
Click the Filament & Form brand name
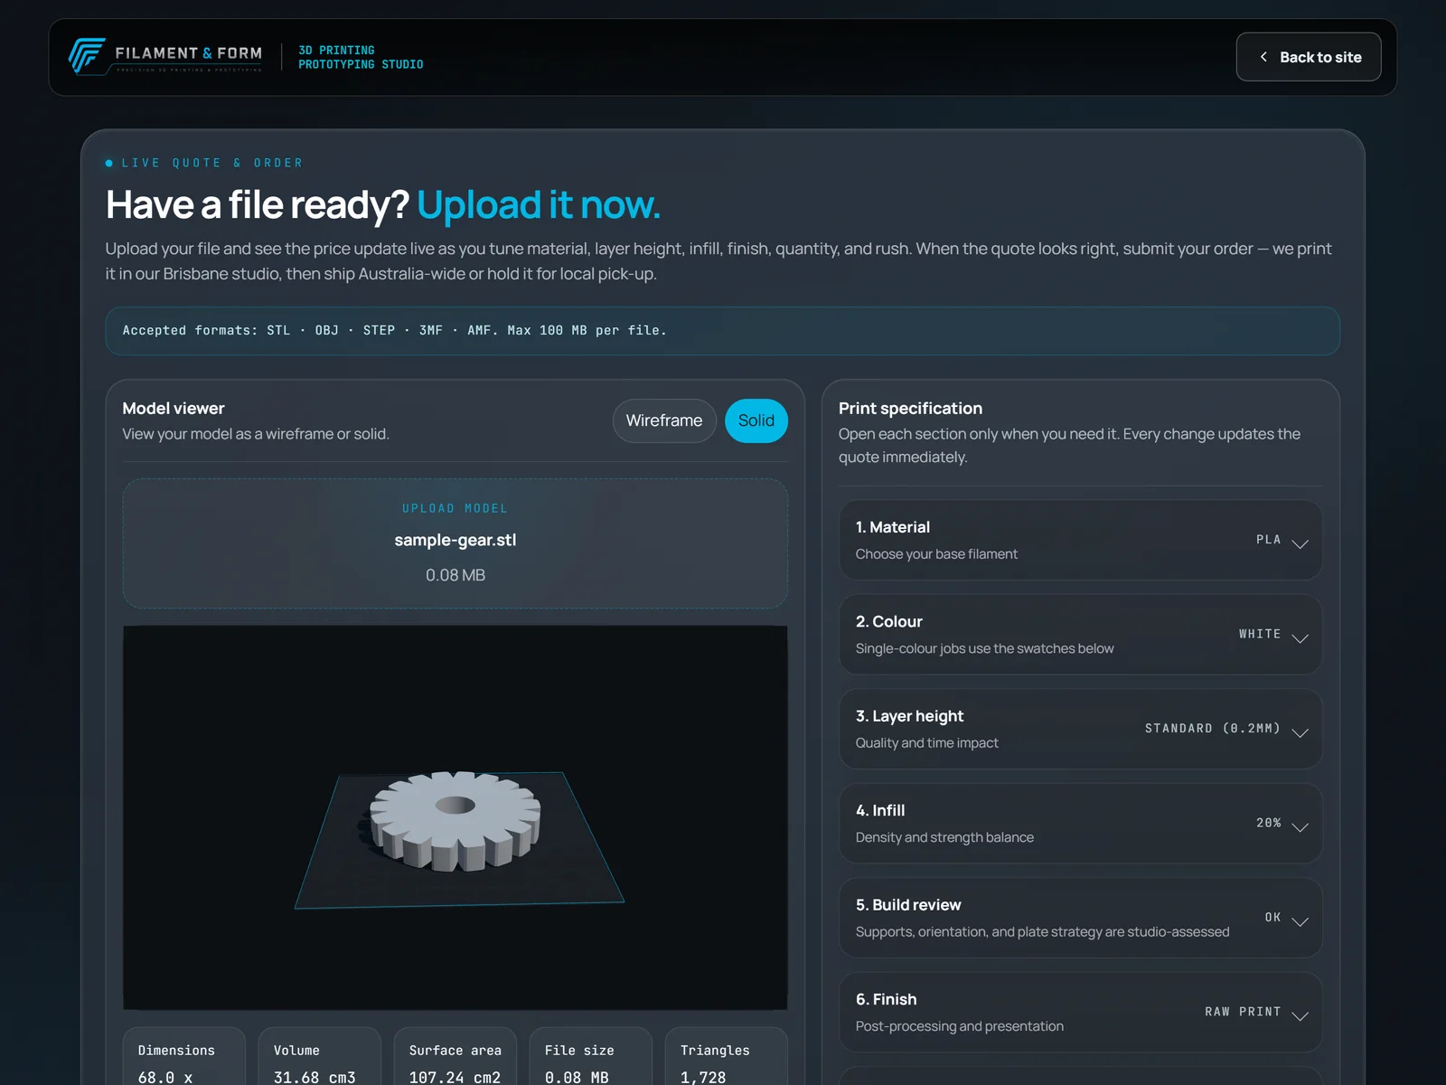pos(189,53)
